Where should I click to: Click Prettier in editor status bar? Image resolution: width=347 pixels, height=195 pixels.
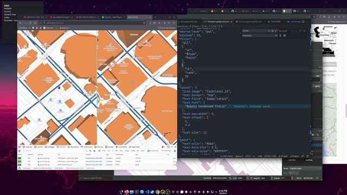coord(294,156)
